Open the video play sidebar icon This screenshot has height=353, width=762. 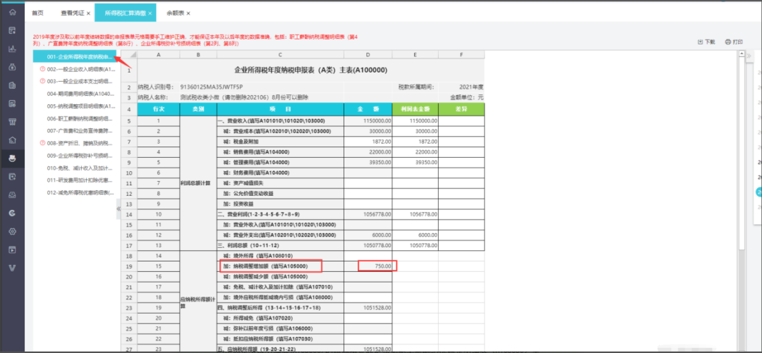[12, 249]
